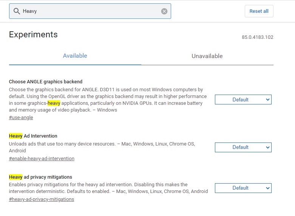Clear the search box with the X icon

tap(164, 11)
